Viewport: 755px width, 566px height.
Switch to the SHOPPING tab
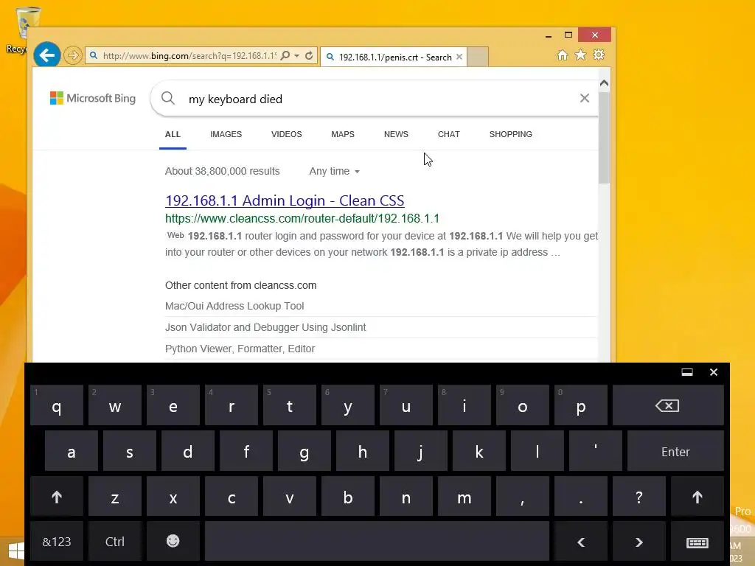click(x=511, y=134)
